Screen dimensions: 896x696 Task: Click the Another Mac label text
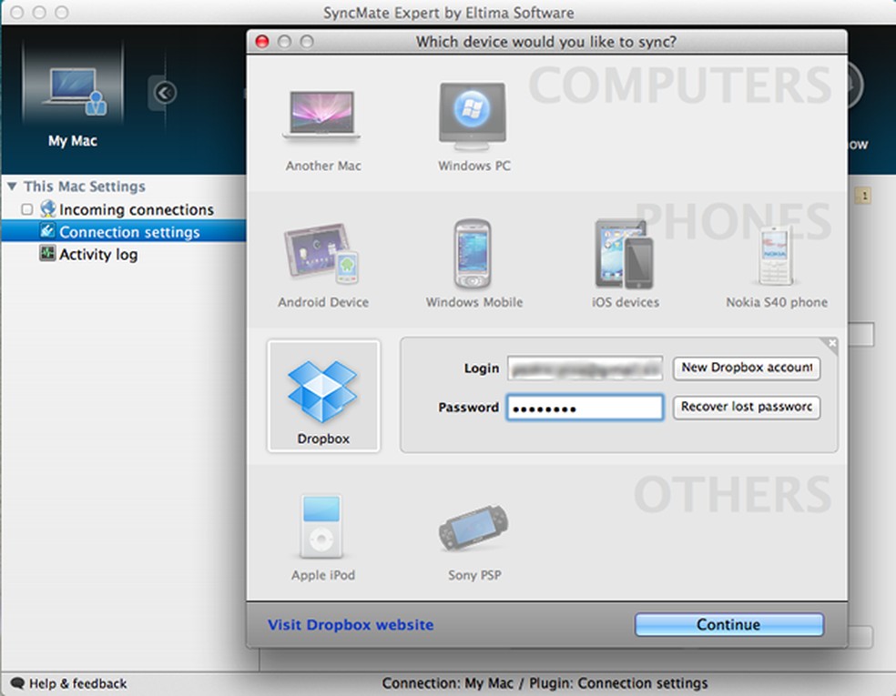(323, 166)
